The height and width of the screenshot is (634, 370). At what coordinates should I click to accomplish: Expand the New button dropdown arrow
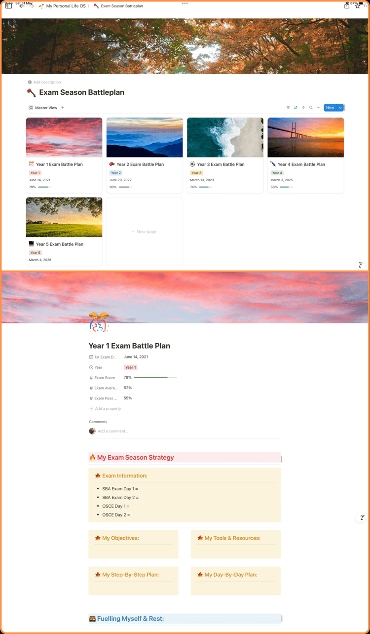[340, 108]
